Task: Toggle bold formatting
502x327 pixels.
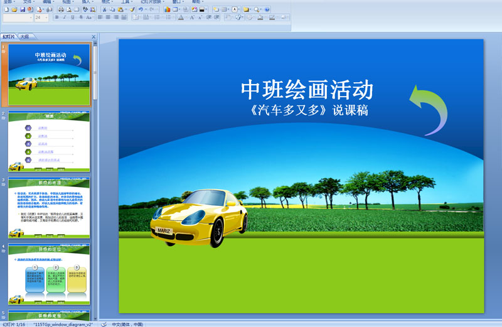Action: (x=56, y=18)
